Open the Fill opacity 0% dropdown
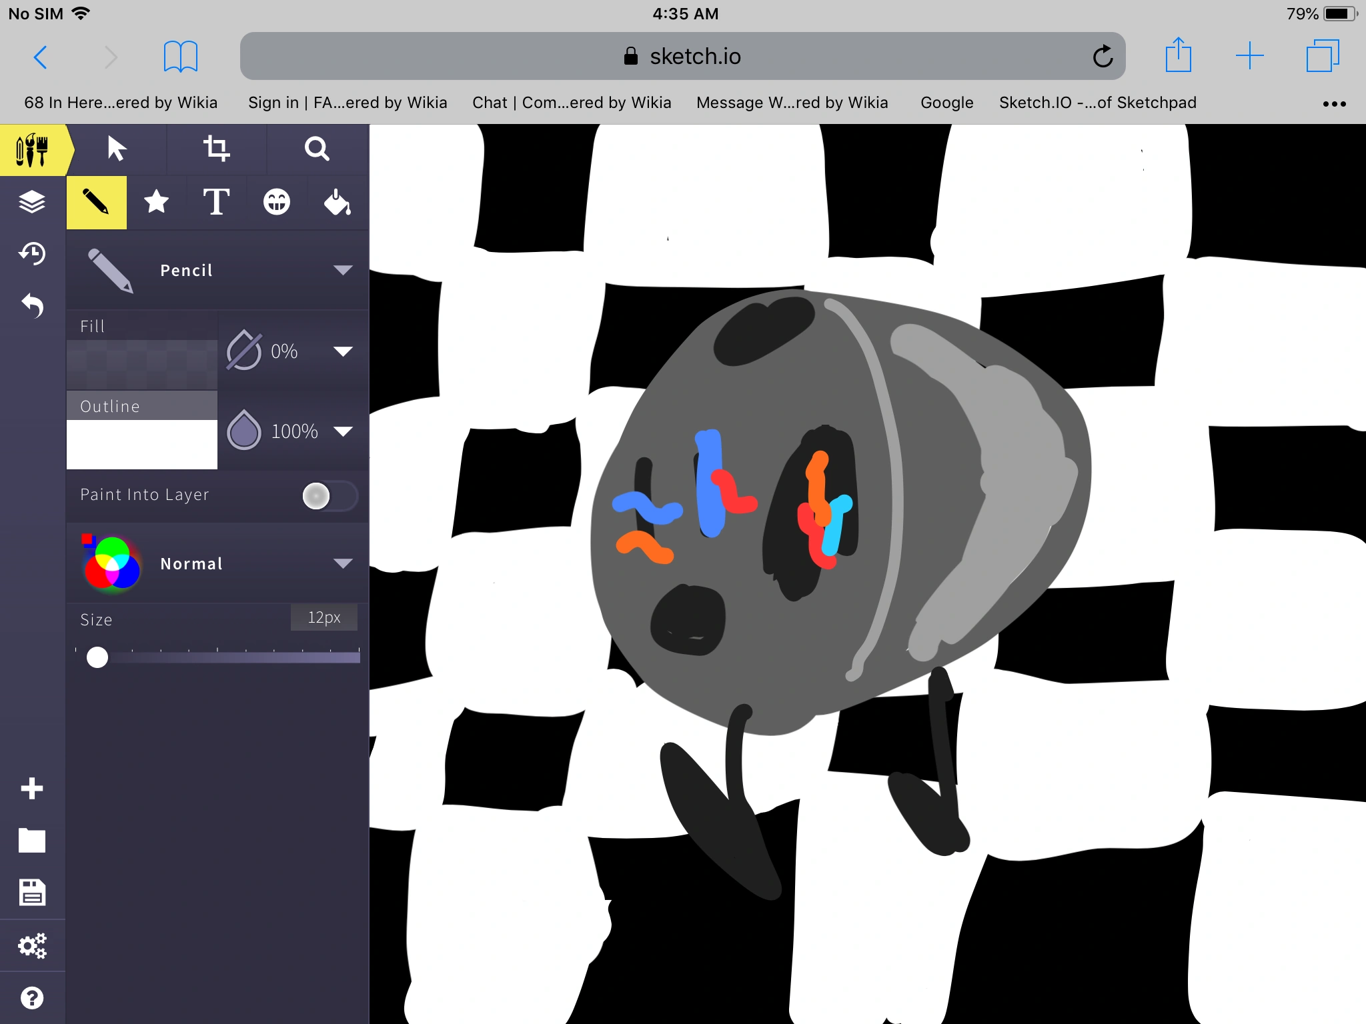This screenshot has width=1366, height=1024. 343,351
